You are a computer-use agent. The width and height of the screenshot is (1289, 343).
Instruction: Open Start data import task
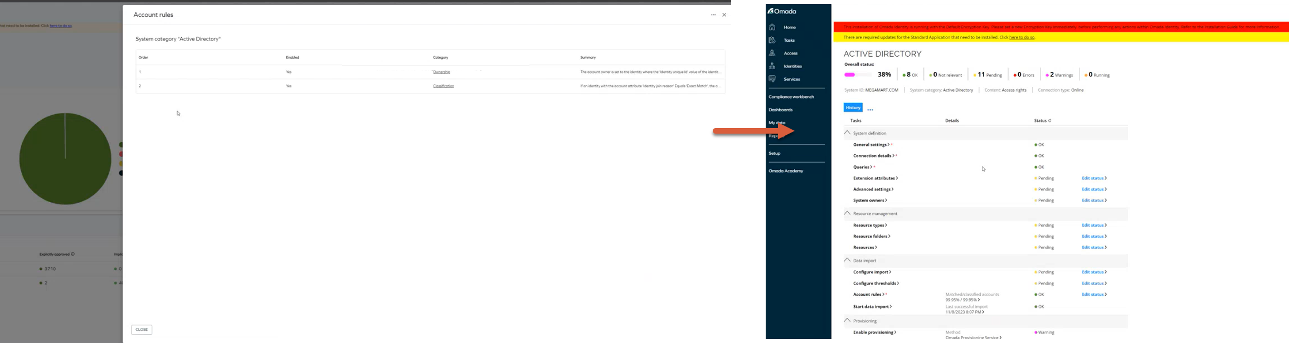pyautogui.click(x=872, y=307)
